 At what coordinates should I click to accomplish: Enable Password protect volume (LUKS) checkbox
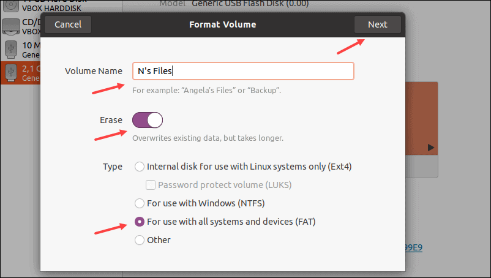(150, 184)
